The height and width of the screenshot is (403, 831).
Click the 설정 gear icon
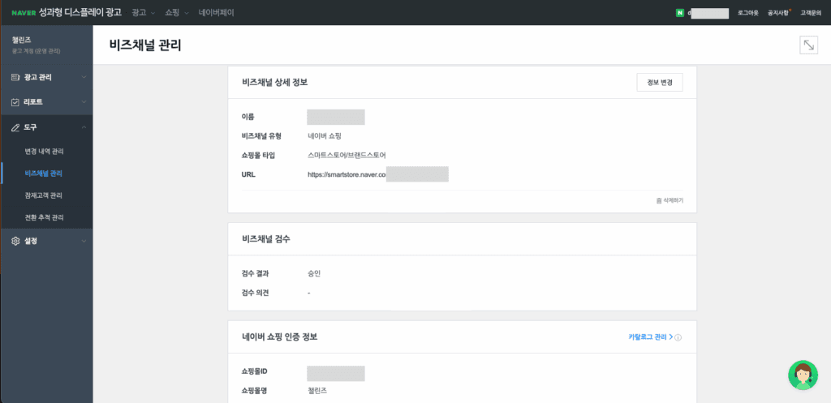coord(15,241)
